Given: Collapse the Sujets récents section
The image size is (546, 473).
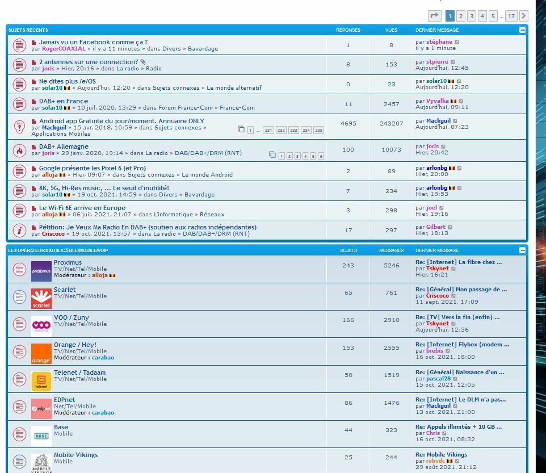Looking at the screenshot, I should pos(522,30).
